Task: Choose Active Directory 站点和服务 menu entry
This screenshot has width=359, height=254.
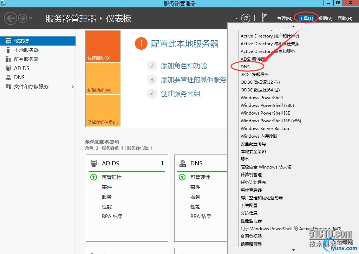Action: click(268, 52)
